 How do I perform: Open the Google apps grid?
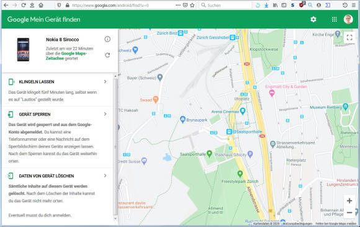tap(335, 19)
